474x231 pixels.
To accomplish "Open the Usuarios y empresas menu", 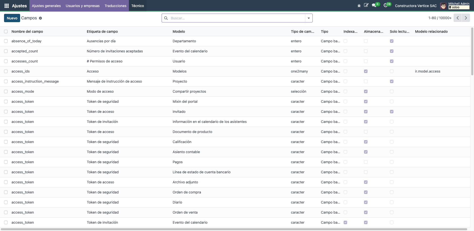I will [x=83, y=6].
